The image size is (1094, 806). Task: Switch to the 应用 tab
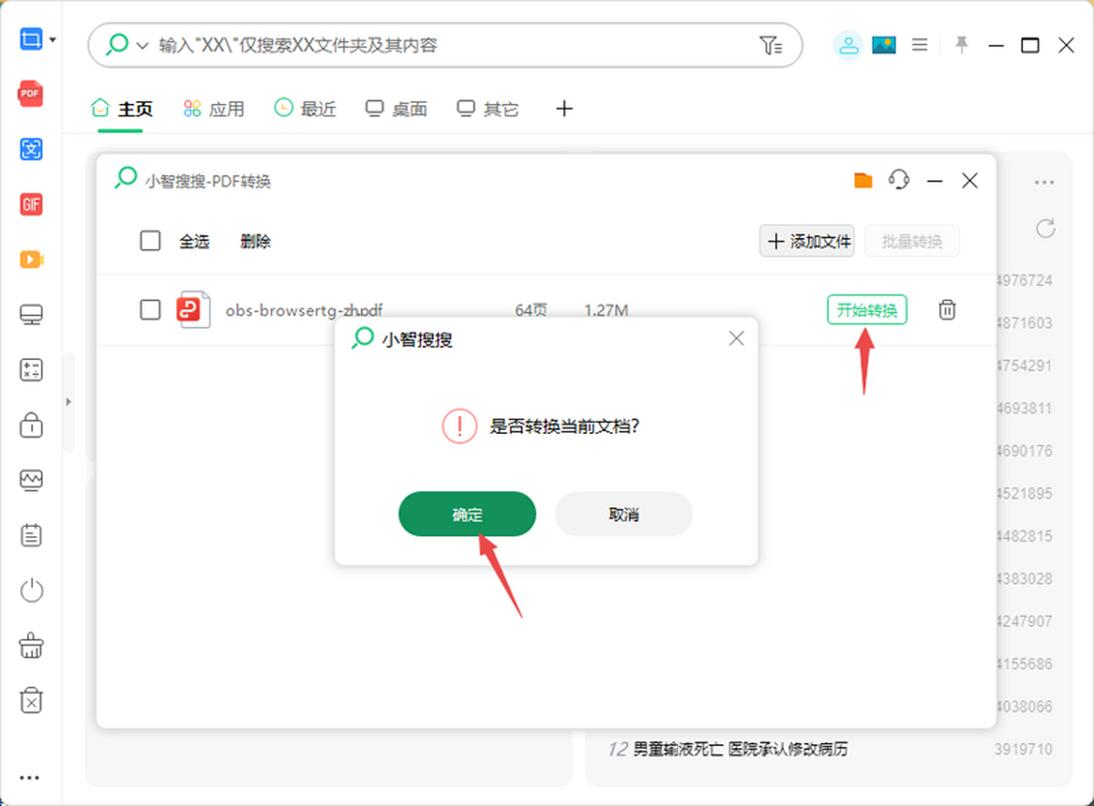pos(214,109)
